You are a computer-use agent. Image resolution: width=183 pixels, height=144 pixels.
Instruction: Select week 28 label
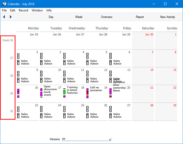(x=12, y=76)
